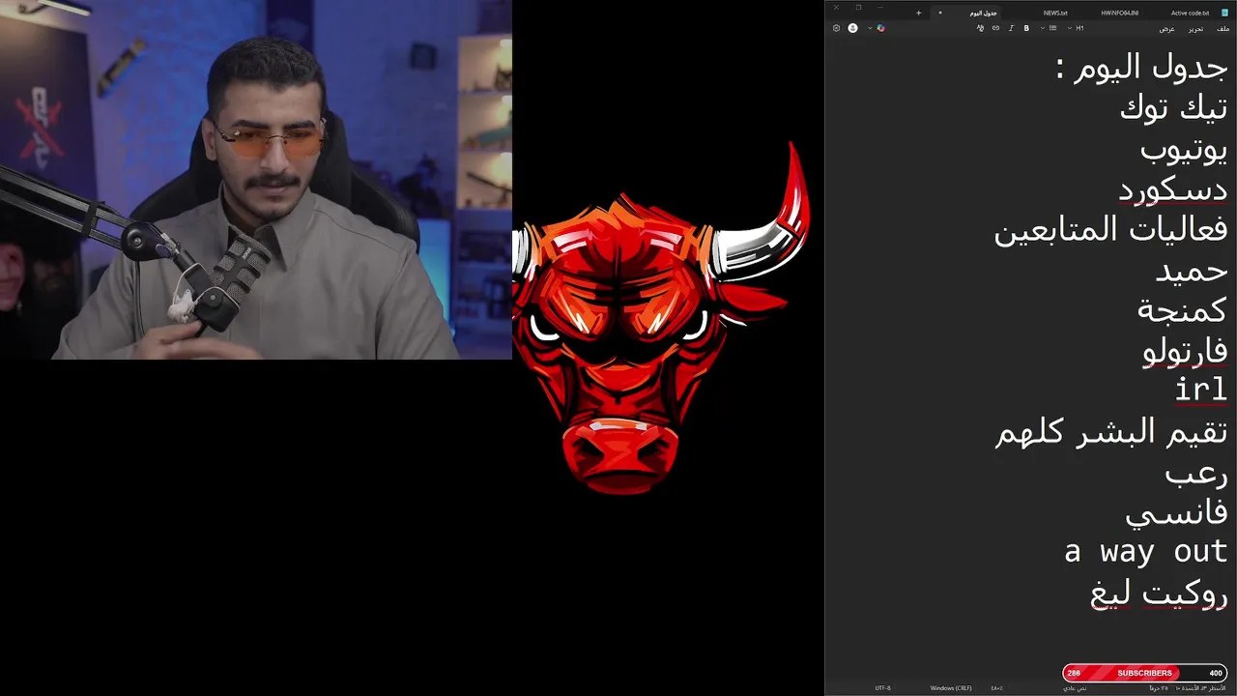Switch to the HWiNFO64.INI tab

(1120, 13)
